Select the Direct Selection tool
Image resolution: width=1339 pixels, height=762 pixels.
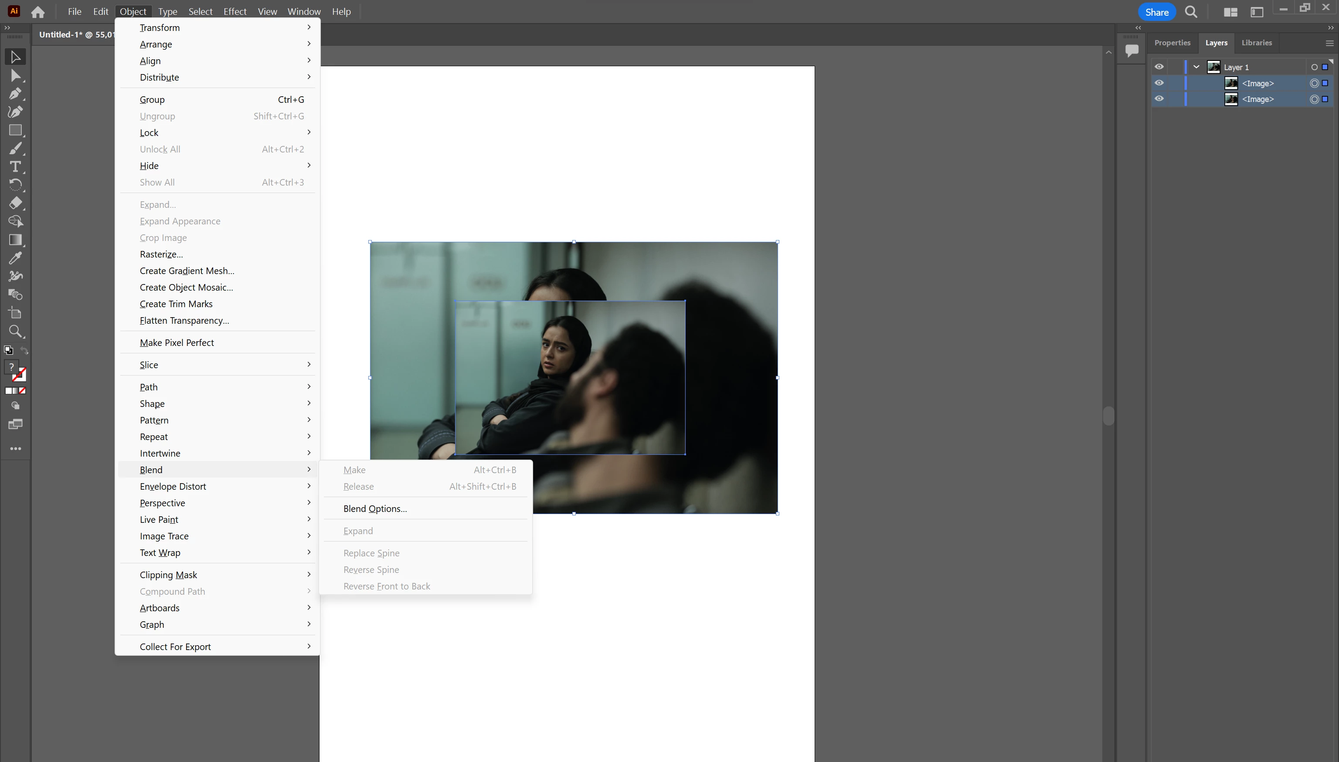[x=15, y=75]
